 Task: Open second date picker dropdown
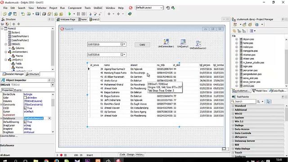[124, 54]
